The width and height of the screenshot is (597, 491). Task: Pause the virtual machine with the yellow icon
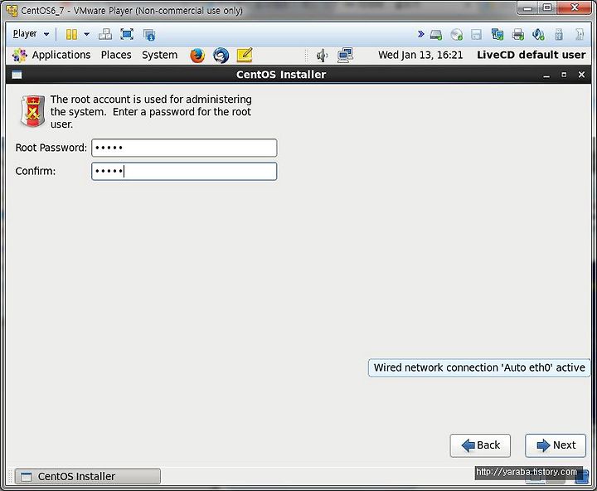(x=71, y=34)
